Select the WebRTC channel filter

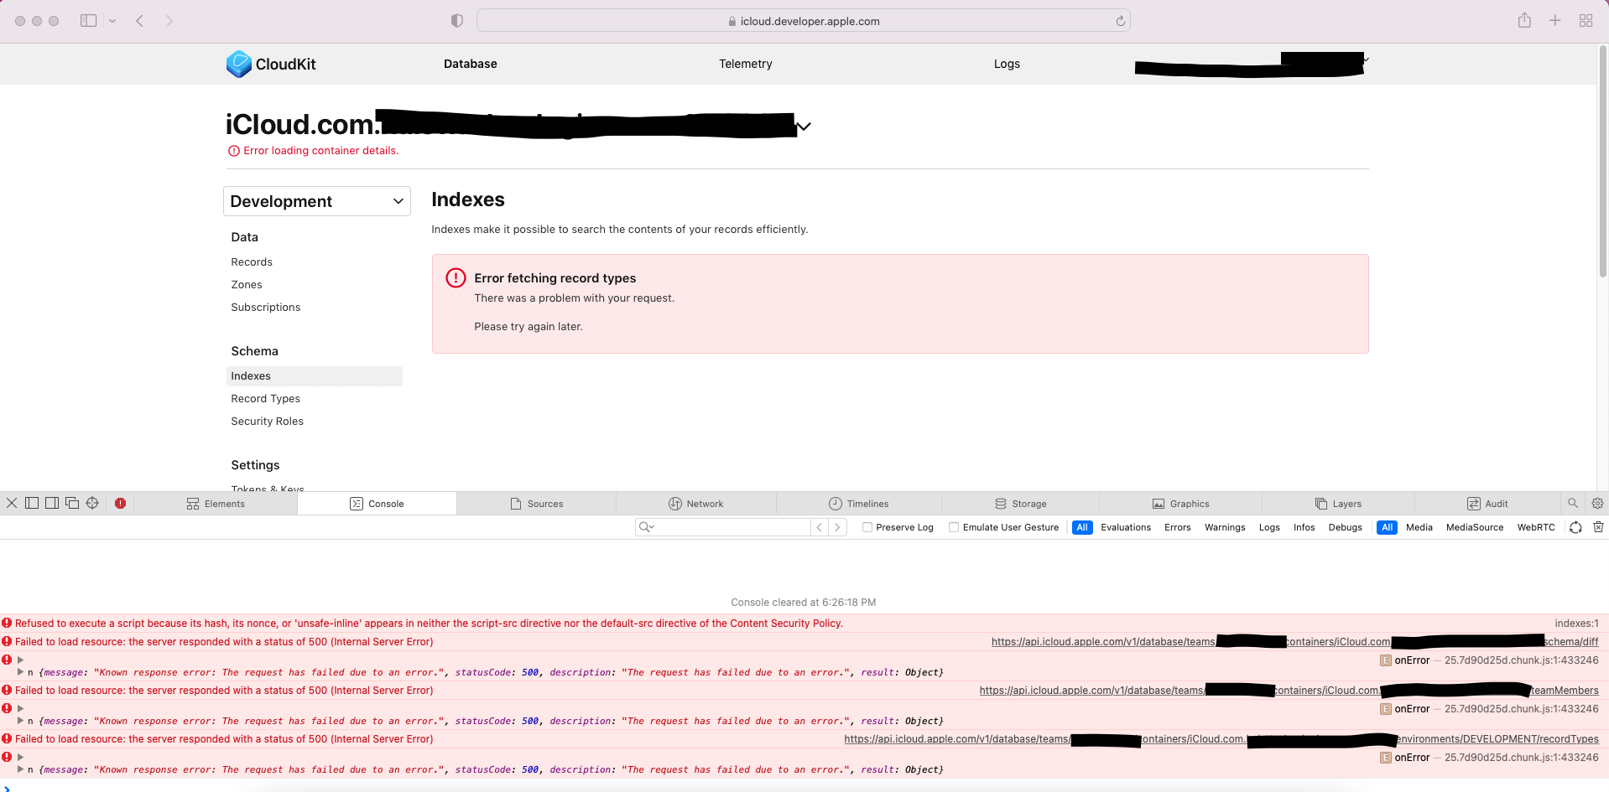pos(1536,527)
